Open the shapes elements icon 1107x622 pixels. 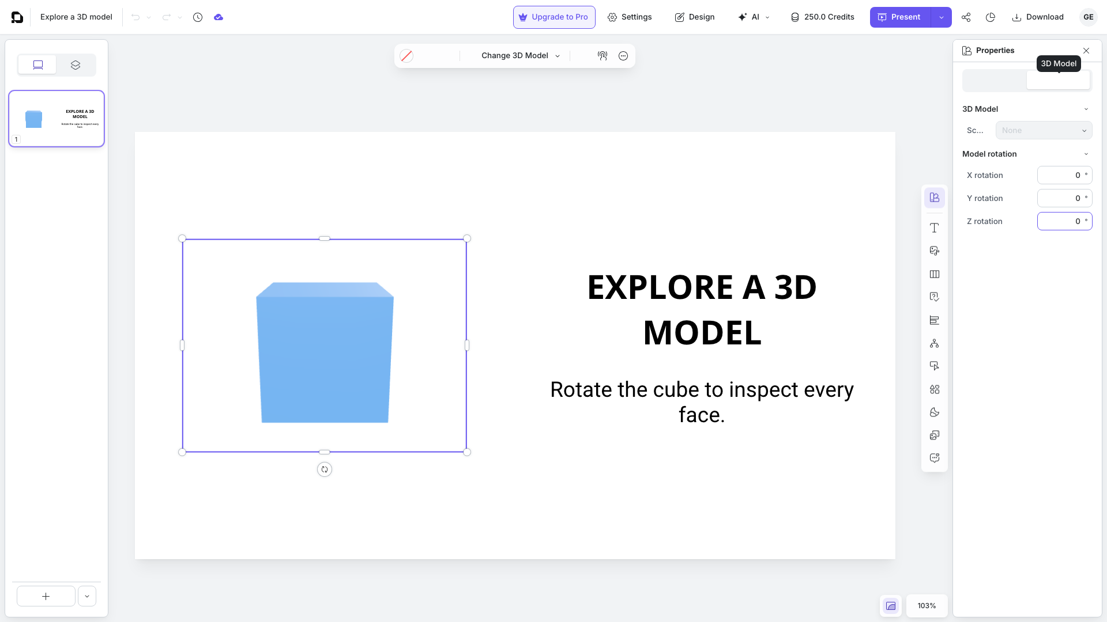(935, 389)
